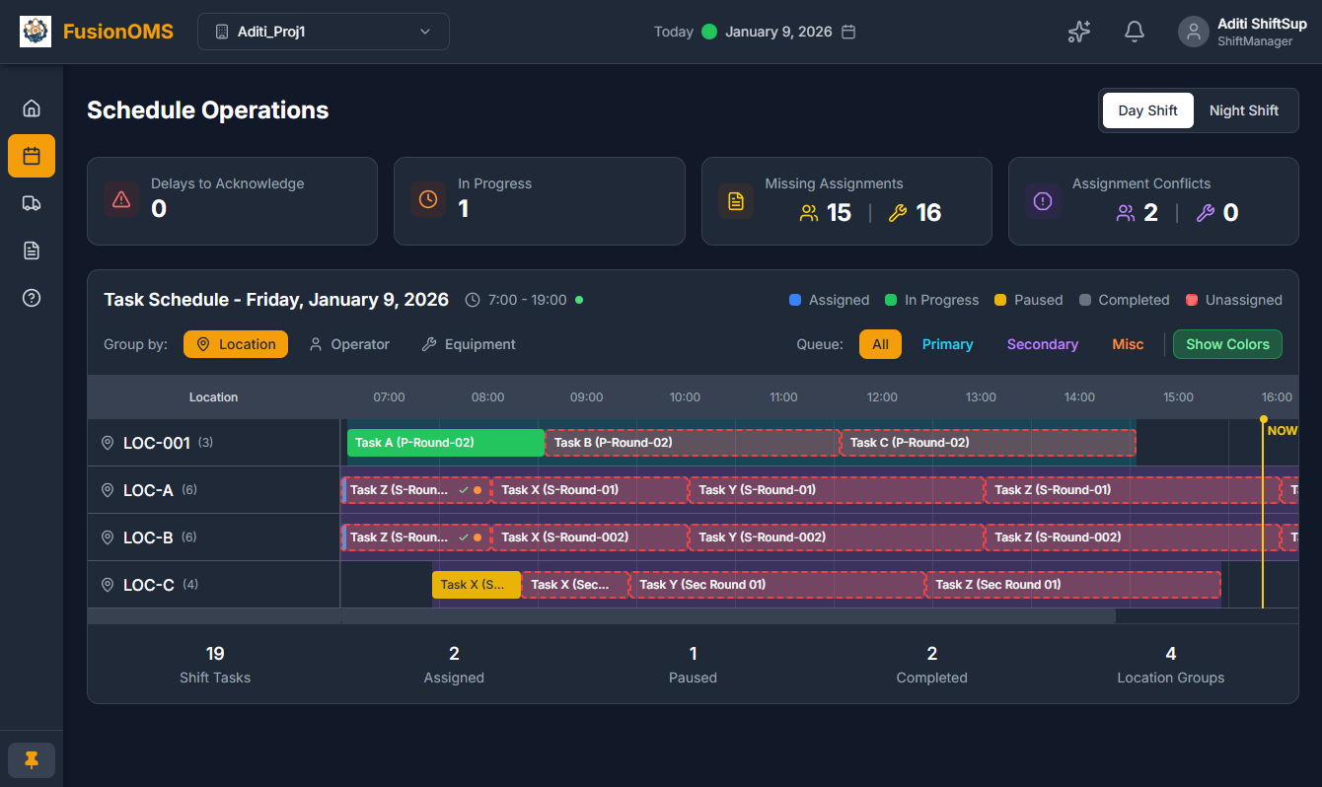Select the Schedule calendar icon in the sidebar

31,155
